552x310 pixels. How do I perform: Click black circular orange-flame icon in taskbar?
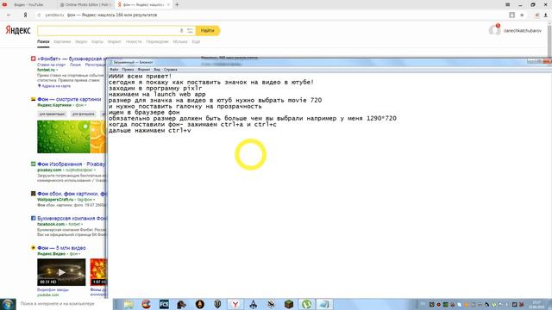coord(199,304)
